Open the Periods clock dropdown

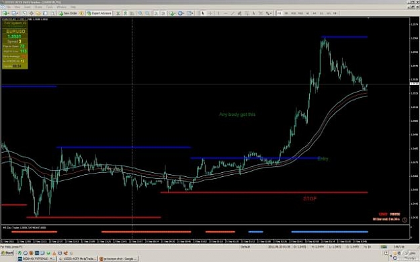click(181, 13)
